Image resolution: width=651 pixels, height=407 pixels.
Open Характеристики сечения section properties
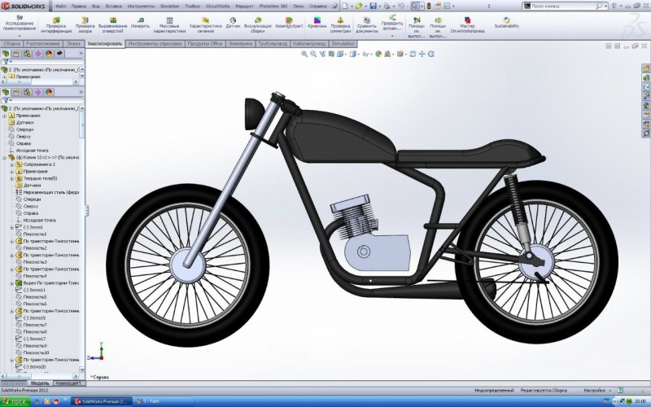click(205, 25)
